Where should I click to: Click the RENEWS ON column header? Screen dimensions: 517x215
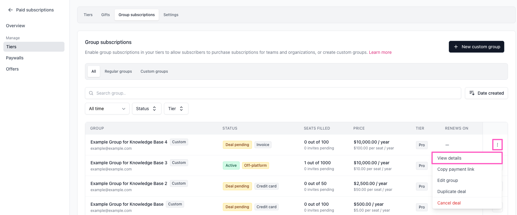tap(457, 128)
